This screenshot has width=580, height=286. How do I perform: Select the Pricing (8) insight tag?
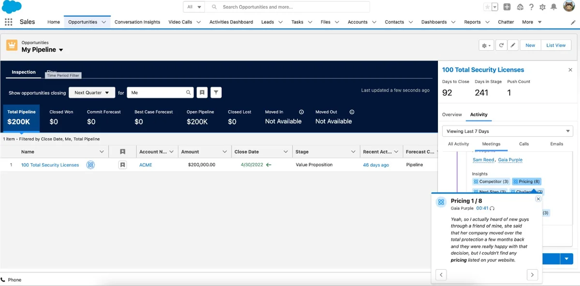coord(526,182)
